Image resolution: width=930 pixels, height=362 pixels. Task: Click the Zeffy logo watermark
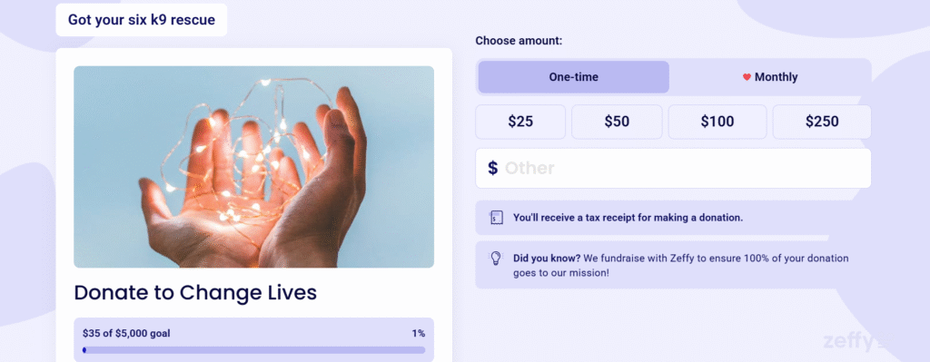click(x=848, y=342)
